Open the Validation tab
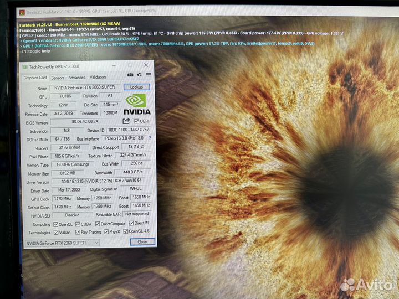The height and width of the screenshot is (299, 399). coord(98,77)
